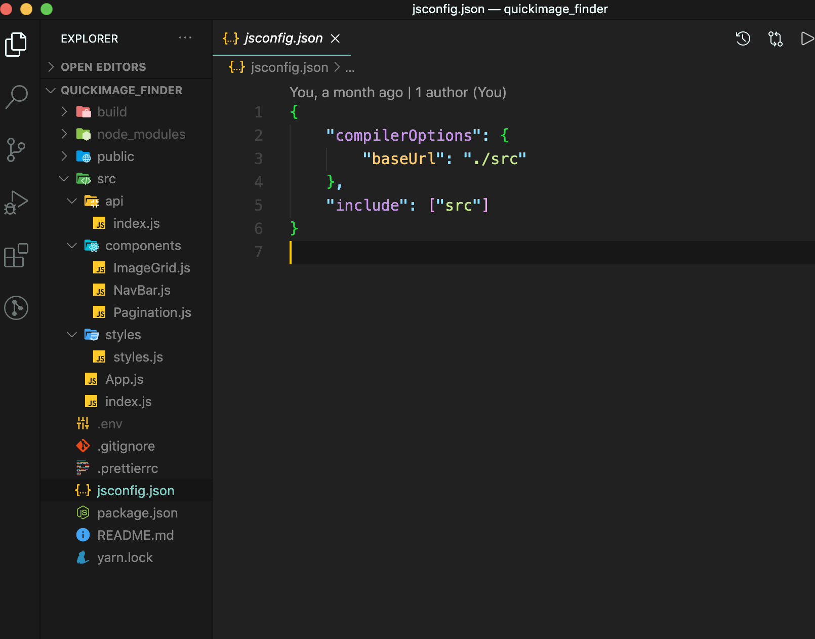The image size is (815, 639).
Task: Open the Extensions view
Action: 17,256
